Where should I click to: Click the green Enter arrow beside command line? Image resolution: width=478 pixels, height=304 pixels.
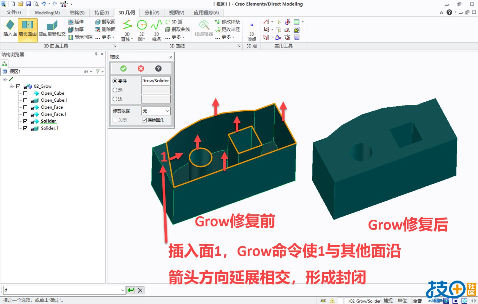coord(131,290)
